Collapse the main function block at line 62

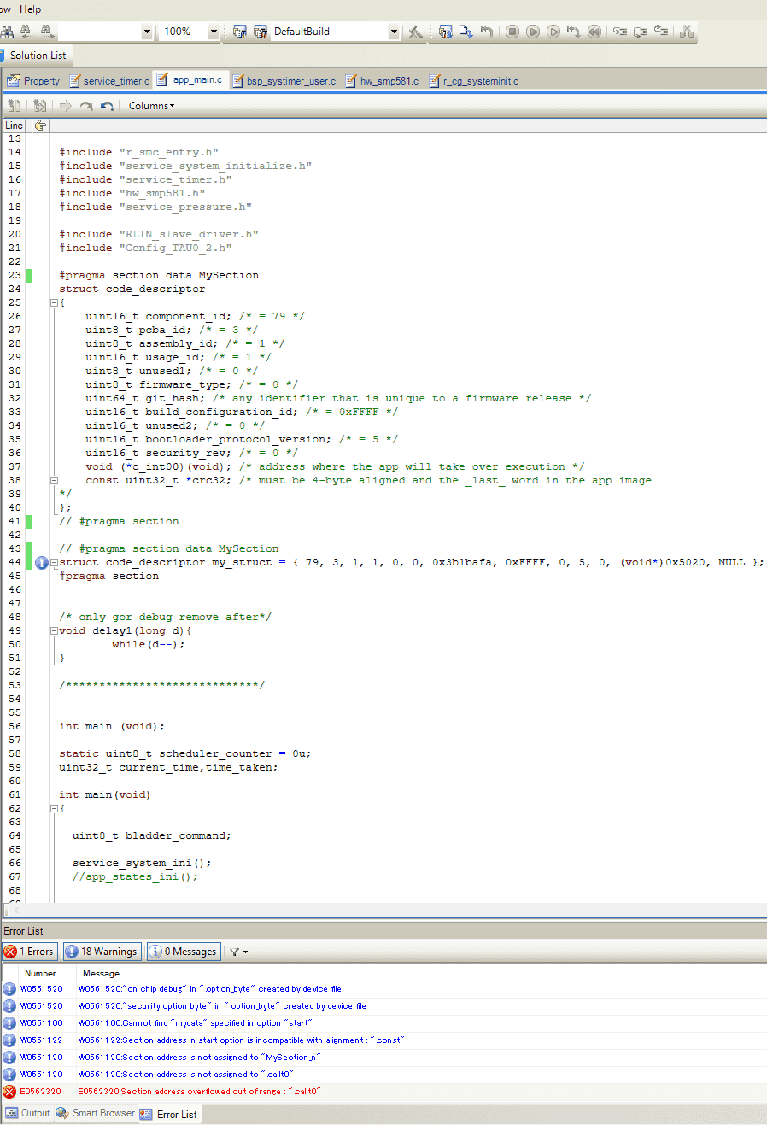(54, 808)
